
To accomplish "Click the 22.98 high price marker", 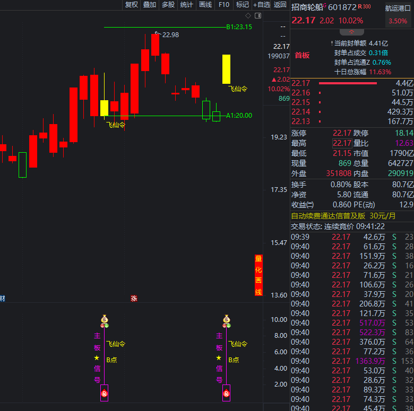I will (x=170, y=35).
